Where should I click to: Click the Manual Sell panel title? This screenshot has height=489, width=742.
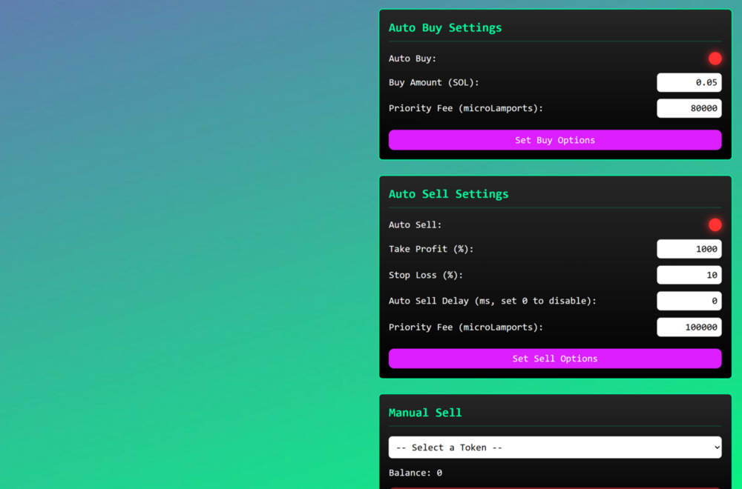click(x=425, y=413)
